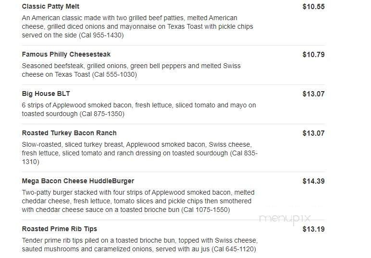Click the $14.39 price
Screen dimensions: 371x258
tap(313, 181)
